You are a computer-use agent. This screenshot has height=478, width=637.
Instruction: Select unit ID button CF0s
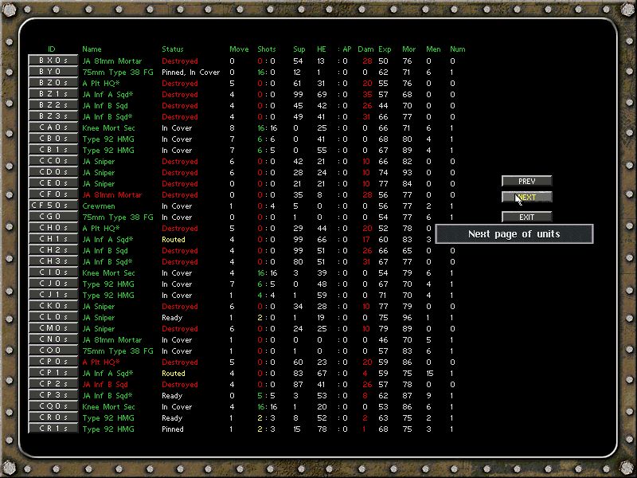53,194
